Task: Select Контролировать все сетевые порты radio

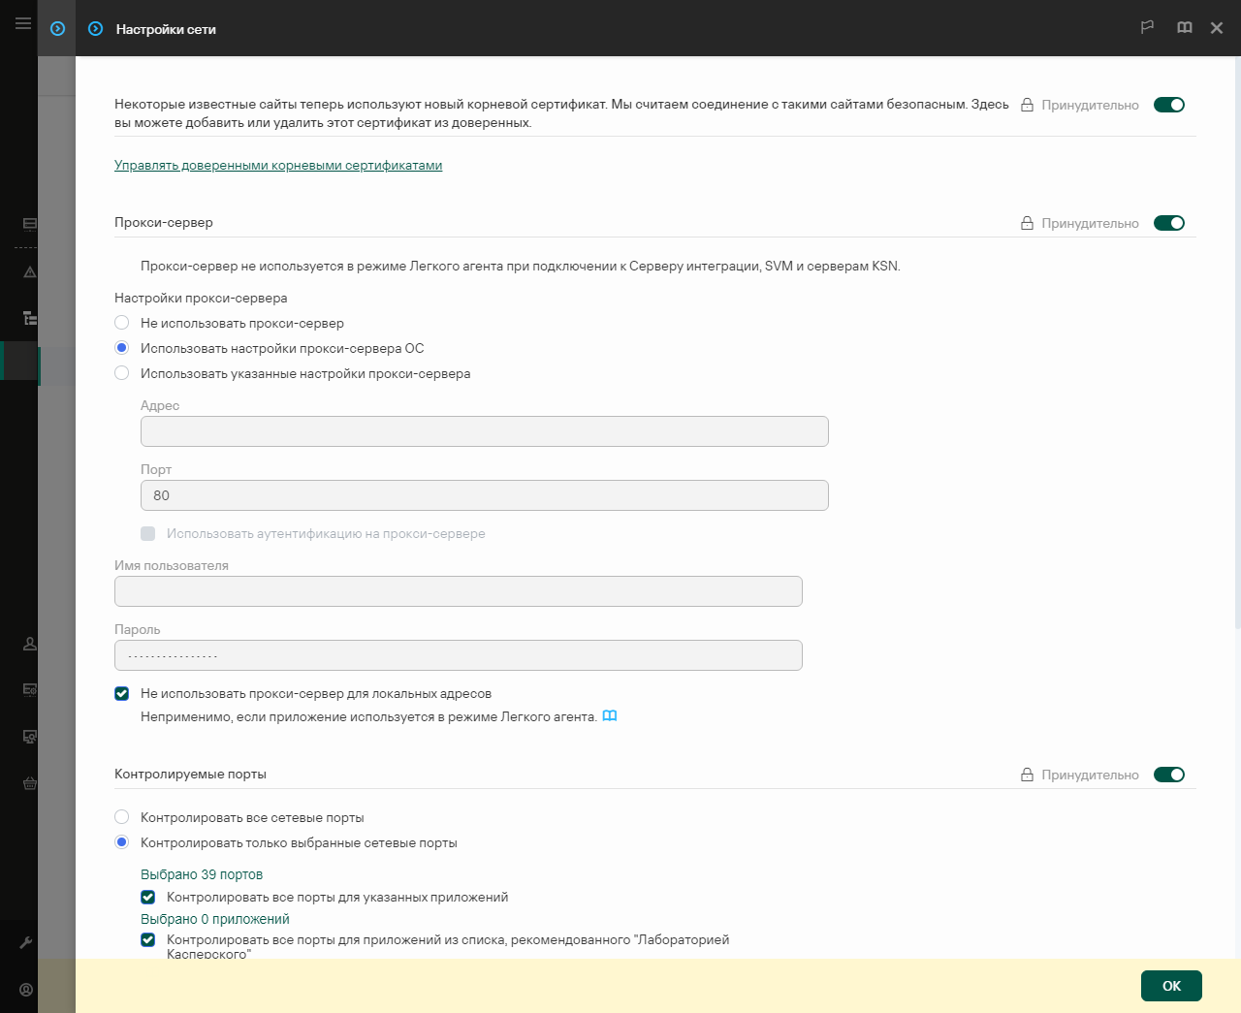Action: (122, 817)
